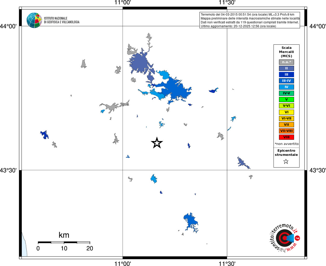Click the Ultimo aggiornamento timestamp line
Image resolution: width=326 pixels, height=266 pixels.
point(238,26)
